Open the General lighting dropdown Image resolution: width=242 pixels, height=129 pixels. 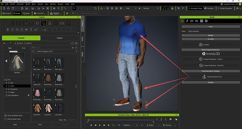pos(150,8)
